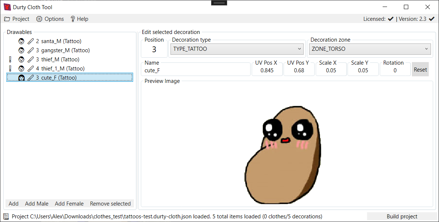439x222 pixels.
Task: Open the Help menu
Action: [79, 19]
